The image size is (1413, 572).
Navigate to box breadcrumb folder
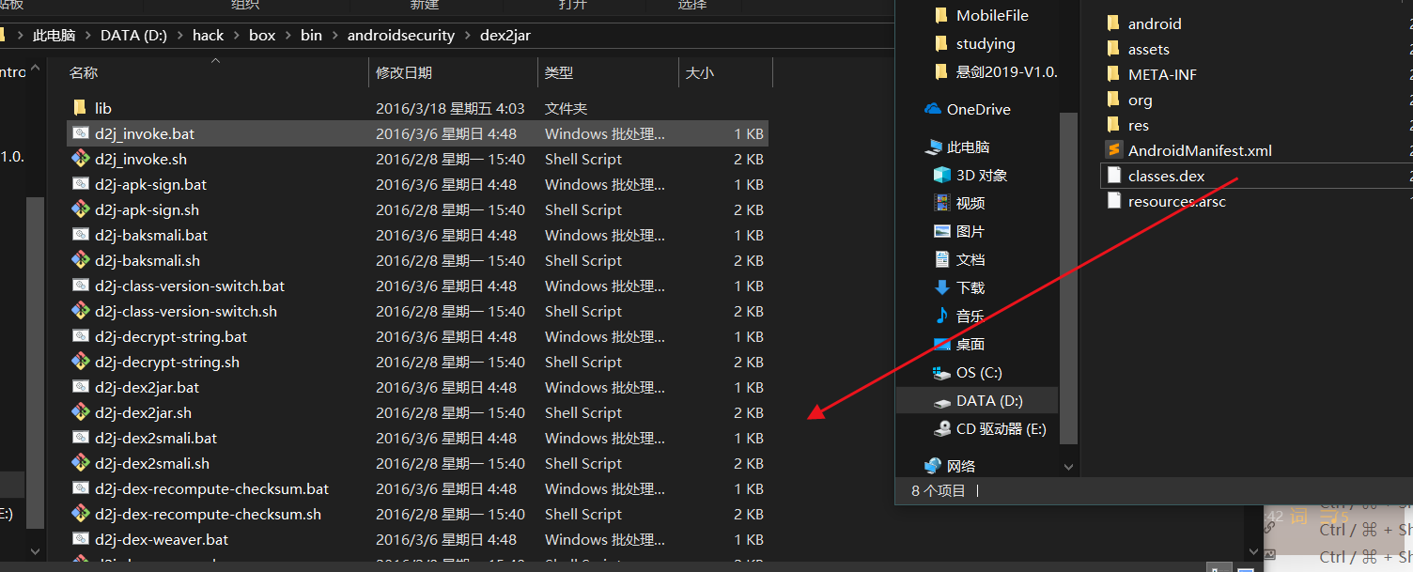(262, 35)
